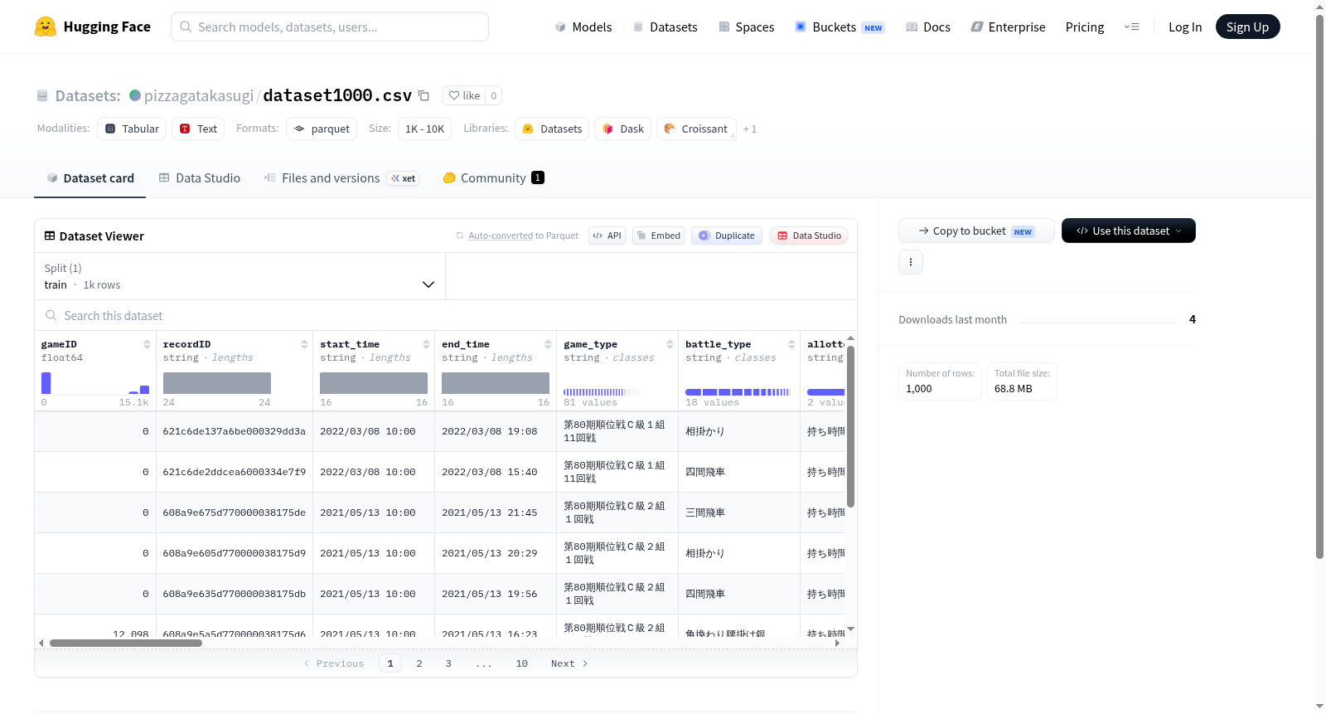This screenshot has width=1326, height=714.
Task: Sort the gameID column
Action: click(147, 344)
